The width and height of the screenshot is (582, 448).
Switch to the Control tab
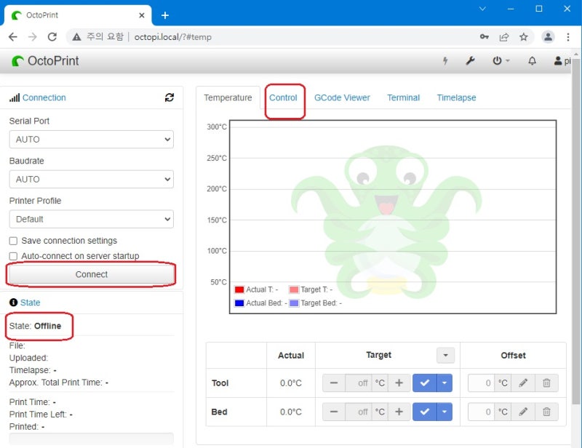pyautogui.click(x=286, y=97)
